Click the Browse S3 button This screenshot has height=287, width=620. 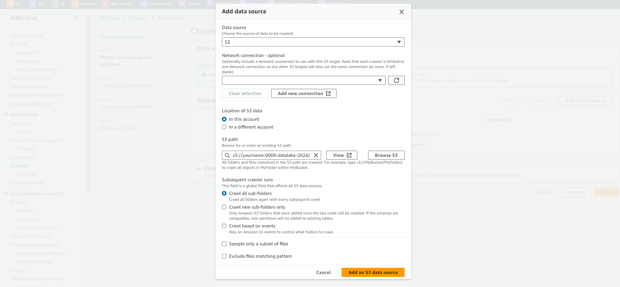click(x=386, y=155)
